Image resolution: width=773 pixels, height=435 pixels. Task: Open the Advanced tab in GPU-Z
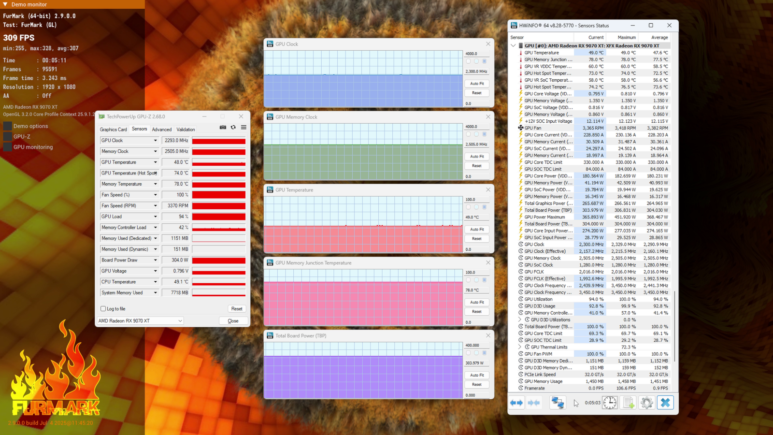(x=162, y=130)
